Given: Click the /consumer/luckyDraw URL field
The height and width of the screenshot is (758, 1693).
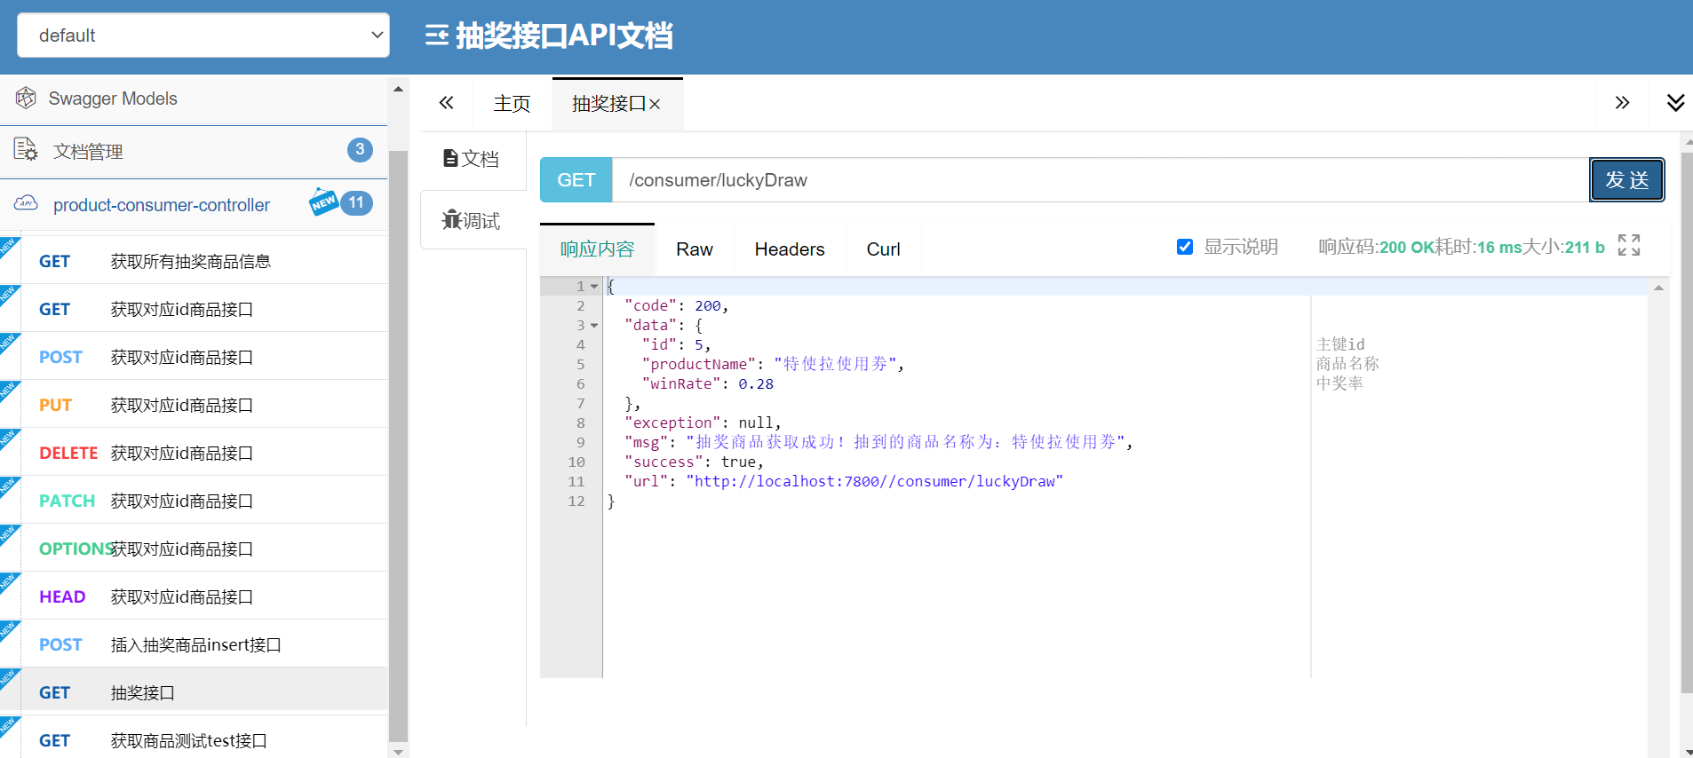Looking at the screenshot, I should (x=1100, y=180).
